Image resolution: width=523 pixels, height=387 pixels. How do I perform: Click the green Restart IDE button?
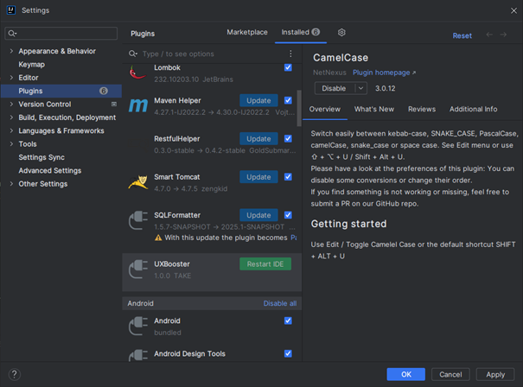point(265,264)
